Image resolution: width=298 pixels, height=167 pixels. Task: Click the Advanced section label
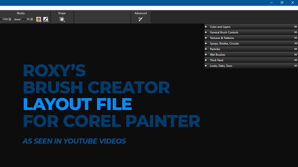point(141,13)
